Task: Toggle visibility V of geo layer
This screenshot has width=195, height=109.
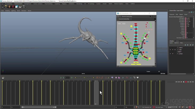Action: pyautogui.click(x=170, y=49)
